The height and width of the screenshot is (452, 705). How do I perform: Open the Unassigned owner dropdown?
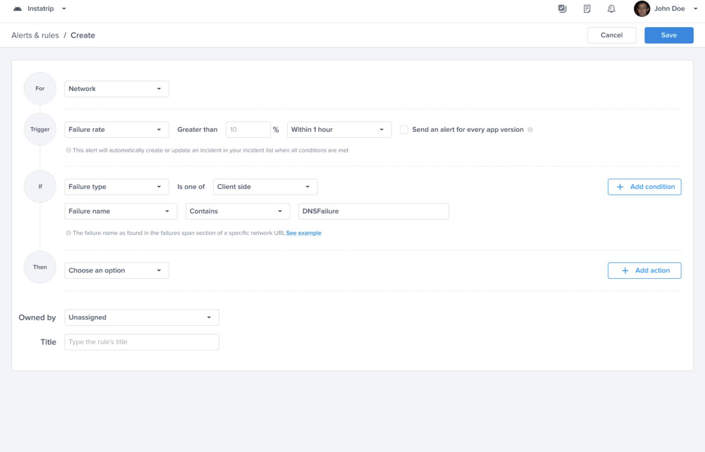coord(142,318)
